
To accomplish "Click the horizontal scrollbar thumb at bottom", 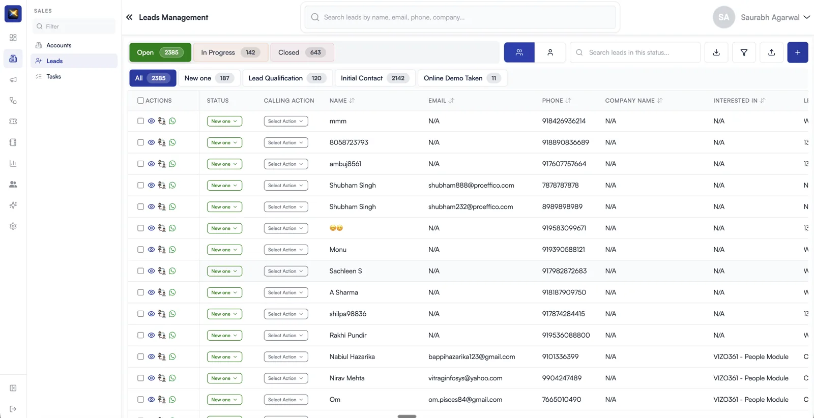I will click(x=407, y=416).
